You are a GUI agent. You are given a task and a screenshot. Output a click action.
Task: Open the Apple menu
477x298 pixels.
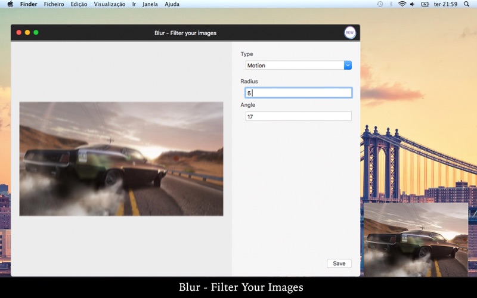point(10,4)
